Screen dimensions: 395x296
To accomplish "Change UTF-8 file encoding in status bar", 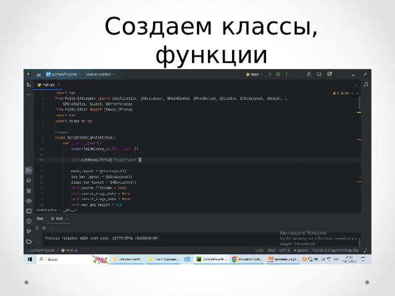I will tap(285, 250).
